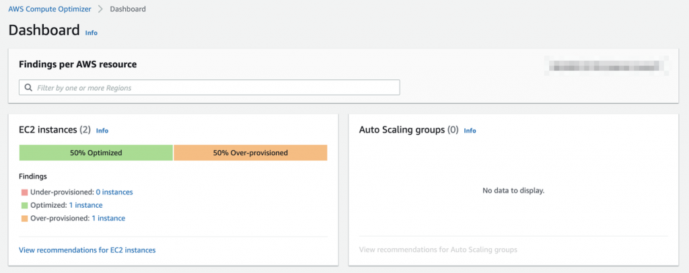Click the red Under-provisioned legend swatch

click(x=24, y=192)
